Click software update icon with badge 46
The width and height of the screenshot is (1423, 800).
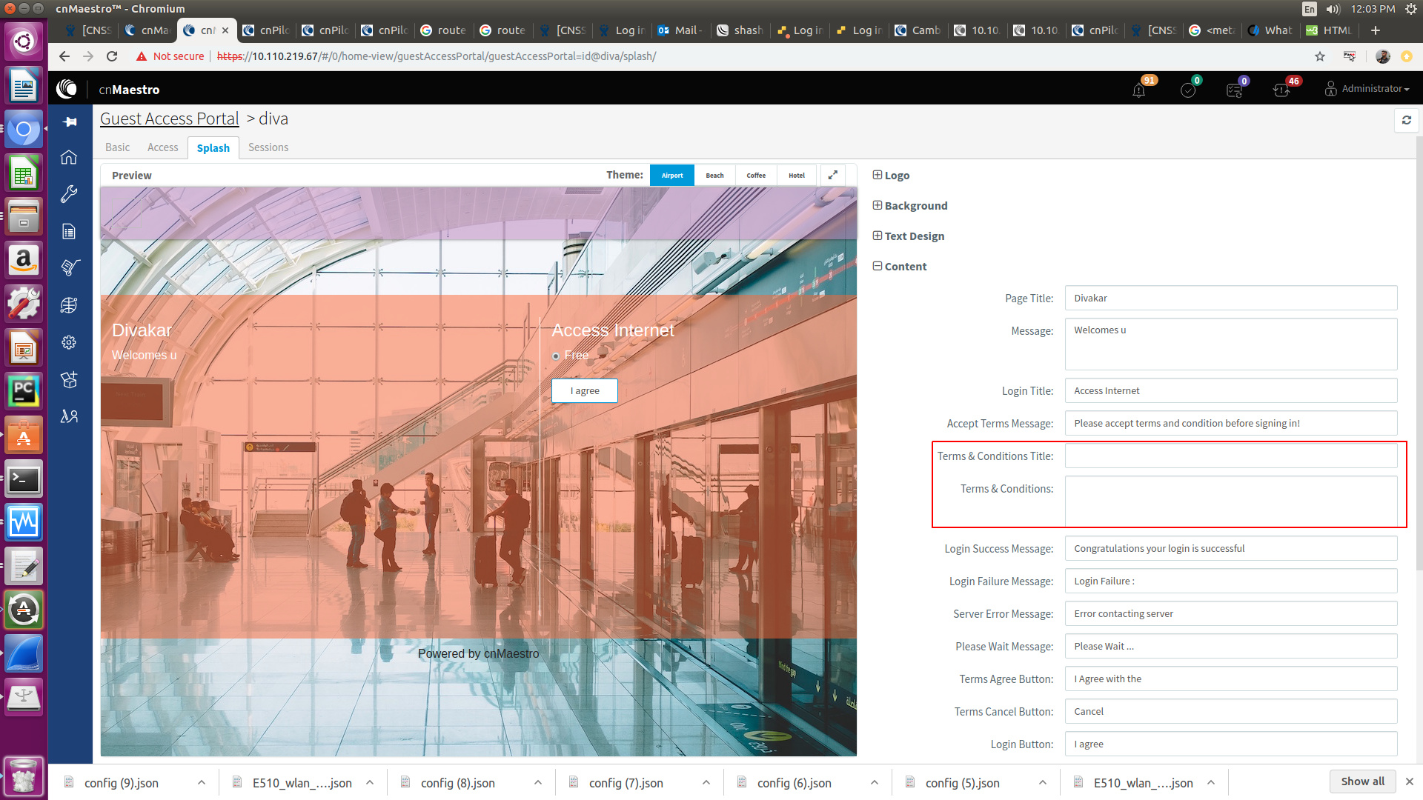[1281, 90]
